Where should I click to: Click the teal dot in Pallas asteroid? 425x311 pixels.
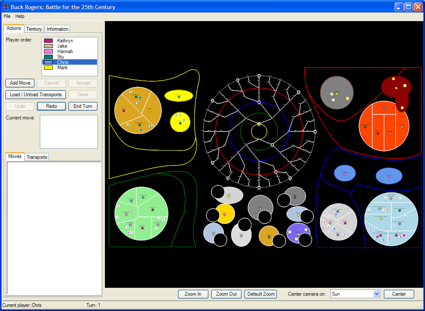[x=295, y=197]
